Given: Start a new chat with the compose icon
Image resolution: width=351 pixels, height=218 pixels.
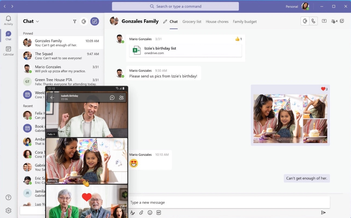Looking at the screenshot, I should click(x=95, y=21).
